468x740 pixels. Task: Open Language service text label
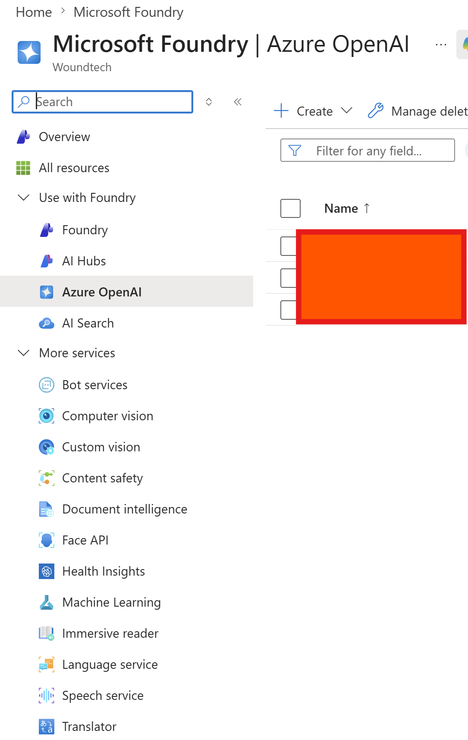click(110, 664)
